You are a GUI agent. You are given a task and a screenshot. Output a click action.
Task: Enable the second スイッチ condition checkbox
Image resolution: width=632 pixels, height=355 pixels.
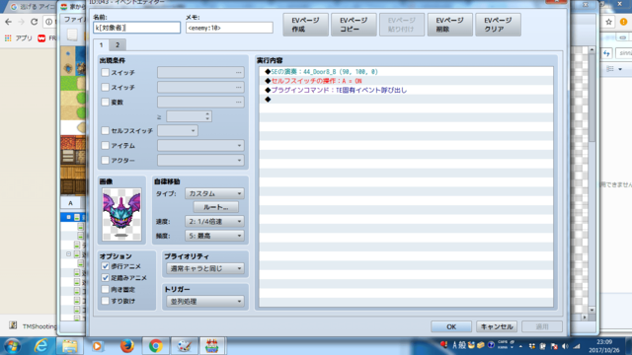click(106, 87)
